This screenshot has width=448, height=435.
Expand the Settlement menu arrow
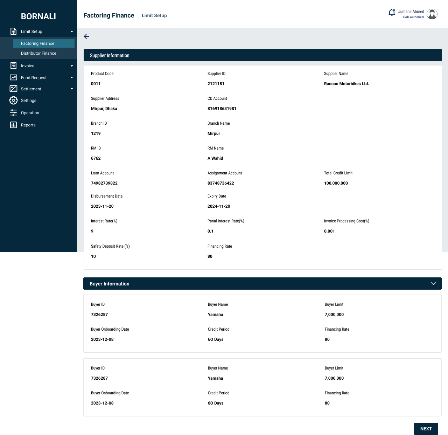[x=72, y=89]
